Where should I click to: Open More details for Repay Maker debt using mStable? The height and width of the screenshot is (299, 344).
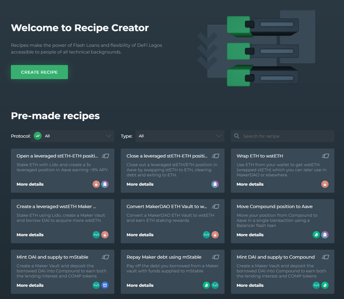pos(140,285)
